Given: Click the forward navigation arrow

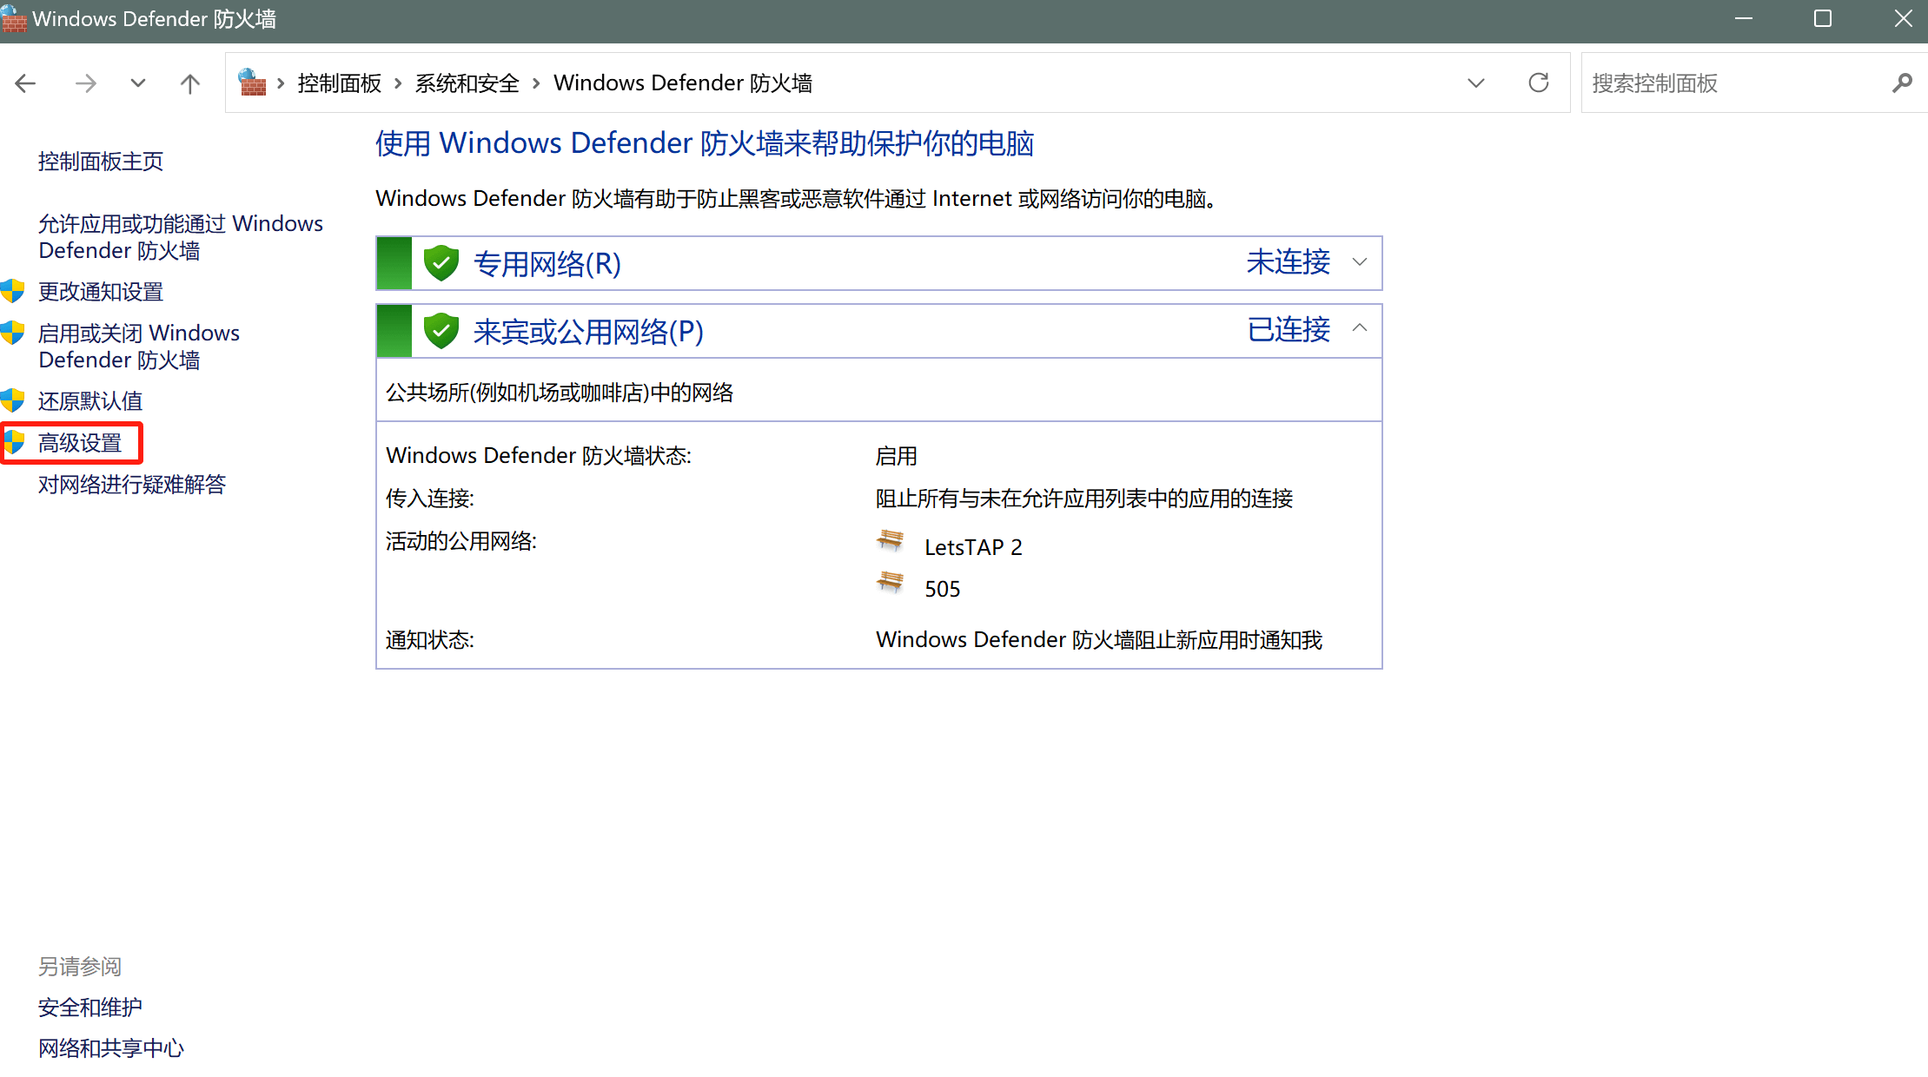Looking at the screenshot, I should (85, 83).
